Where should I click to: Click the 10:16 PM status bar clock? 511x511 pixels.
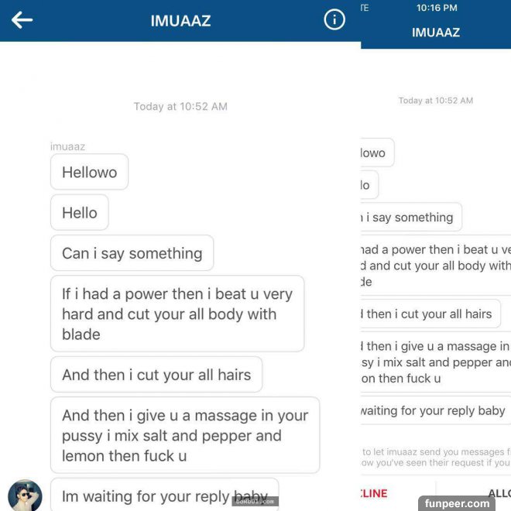[x=437, y=8]
